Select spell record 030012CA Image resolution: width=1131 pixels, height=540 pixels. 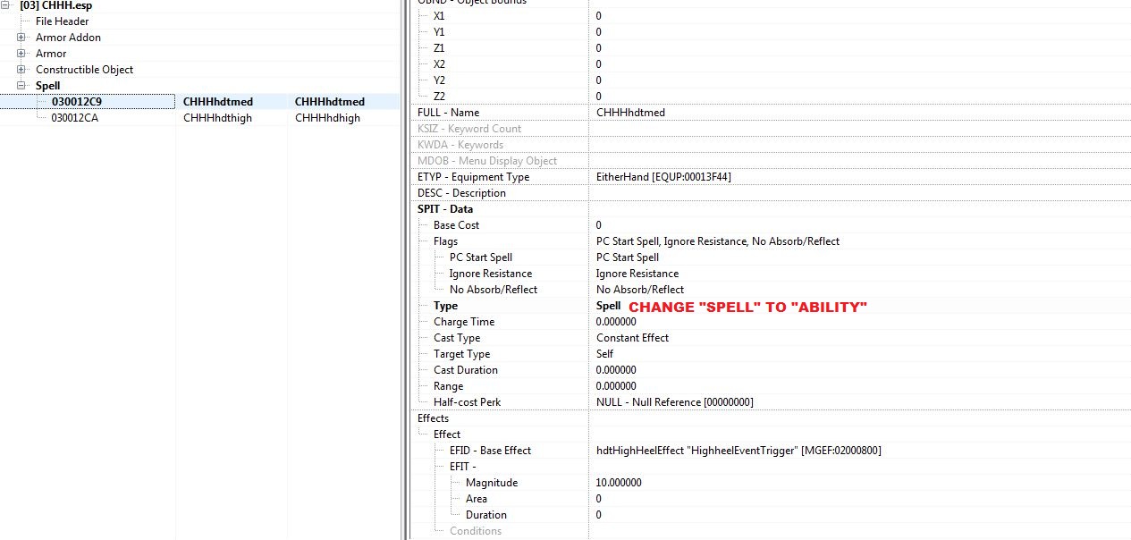coord(74,118)
